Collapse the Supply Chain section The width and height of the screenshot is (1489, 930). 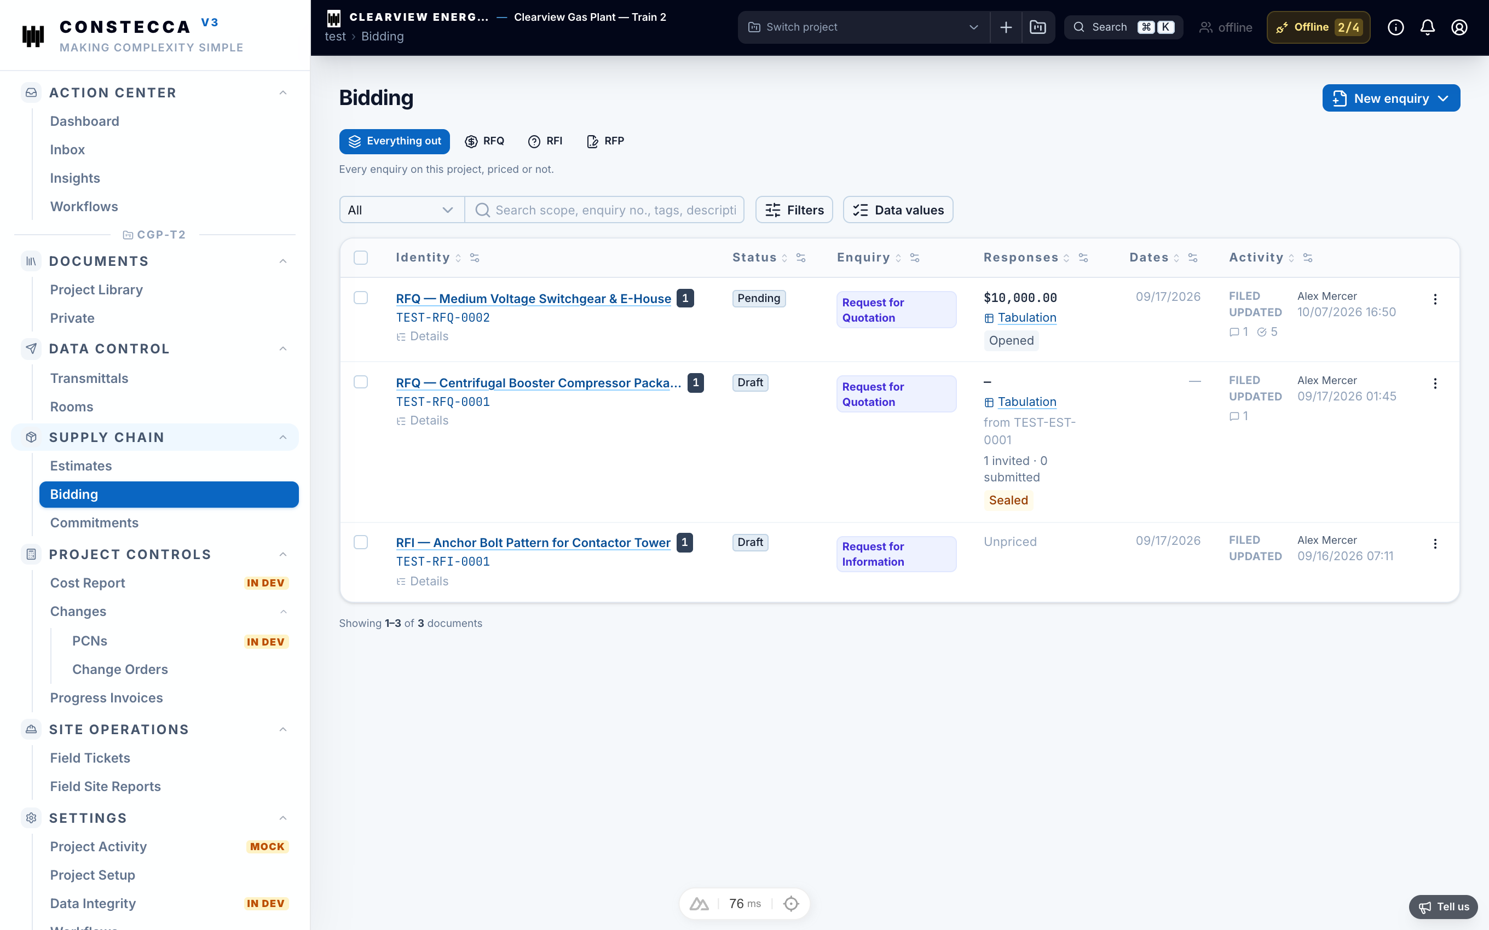tap(283, 437)
